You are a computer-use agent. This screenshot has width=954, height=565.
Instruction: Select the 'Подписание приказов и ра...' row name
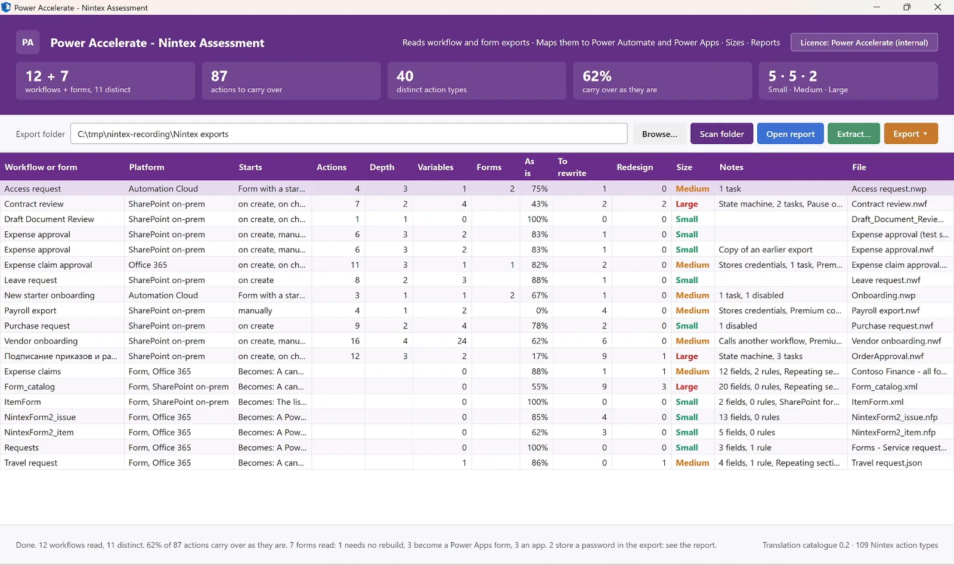pyautogui.click(x=61, y=356)
